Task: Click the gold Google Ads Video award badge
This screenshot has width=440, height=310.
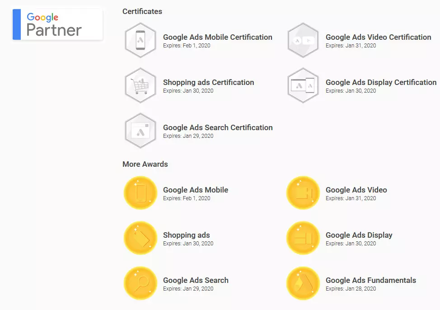Action: 303,193
